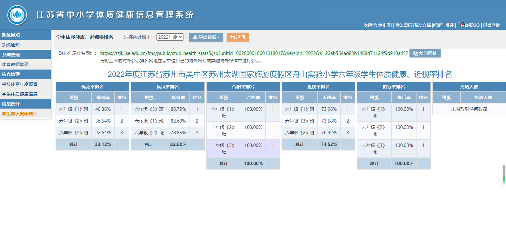The height and width of the screenshot is (240, 506).
Task: Click the 复制网址 copy URL button
Action: (x=425, y=53)
